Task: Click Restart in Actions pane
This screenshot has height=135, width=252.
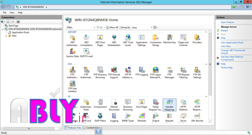Action: [224, 31]
